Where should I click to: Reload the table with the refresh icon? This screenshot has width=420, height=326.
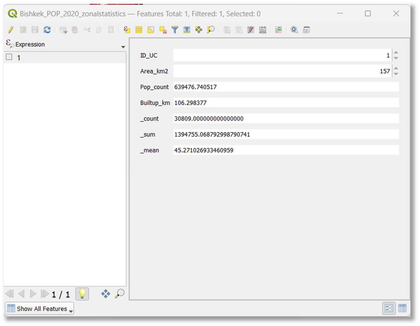pos(47,30)
